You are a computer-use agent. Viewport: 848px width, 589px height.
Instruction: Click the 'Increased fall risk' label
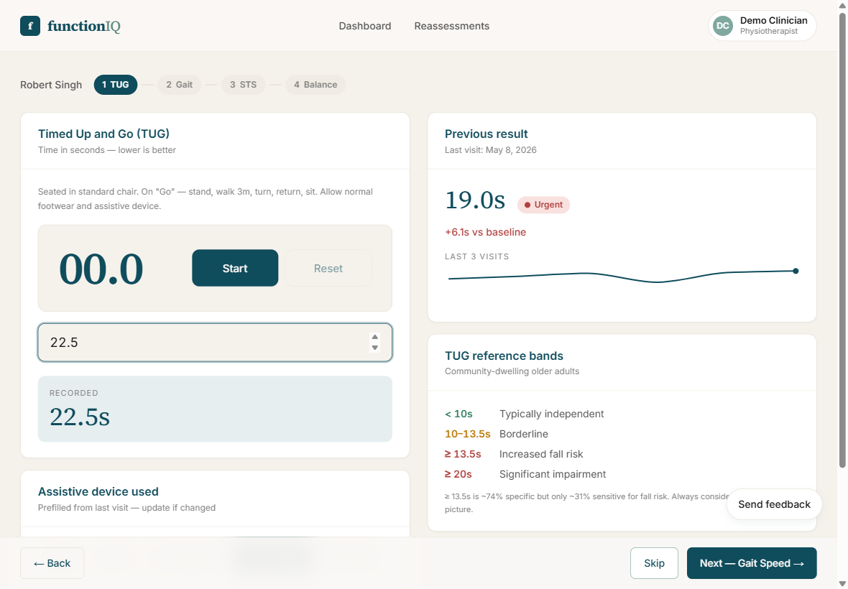[541, 454]
